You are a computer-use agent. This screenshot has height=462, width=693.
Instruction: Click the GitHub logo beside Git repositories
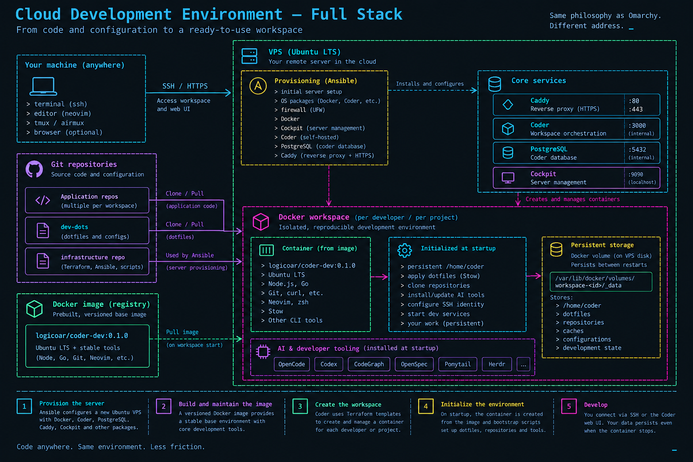[x=34, y=169]
